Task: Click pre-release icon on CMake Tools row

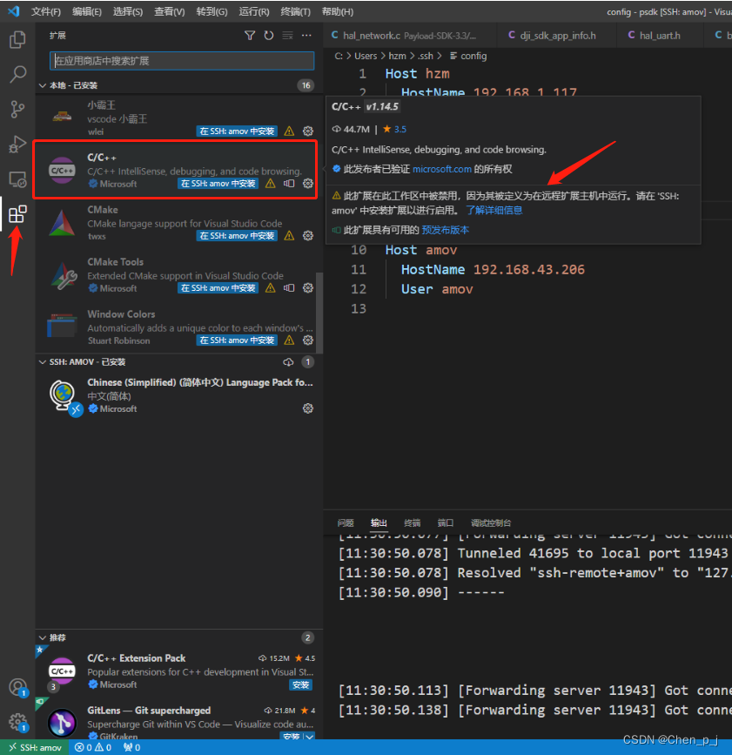Action: pos(289,288)
